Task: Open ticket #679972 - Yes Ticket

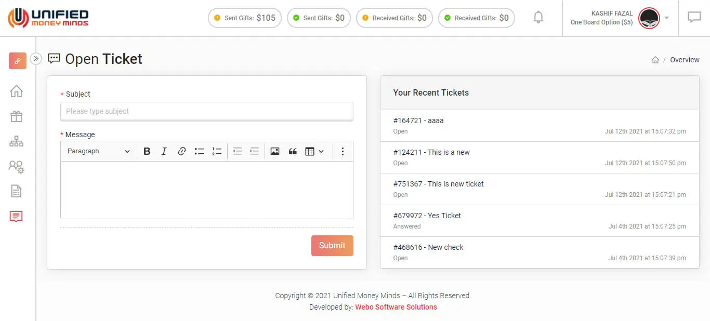Action: (427, 216)
